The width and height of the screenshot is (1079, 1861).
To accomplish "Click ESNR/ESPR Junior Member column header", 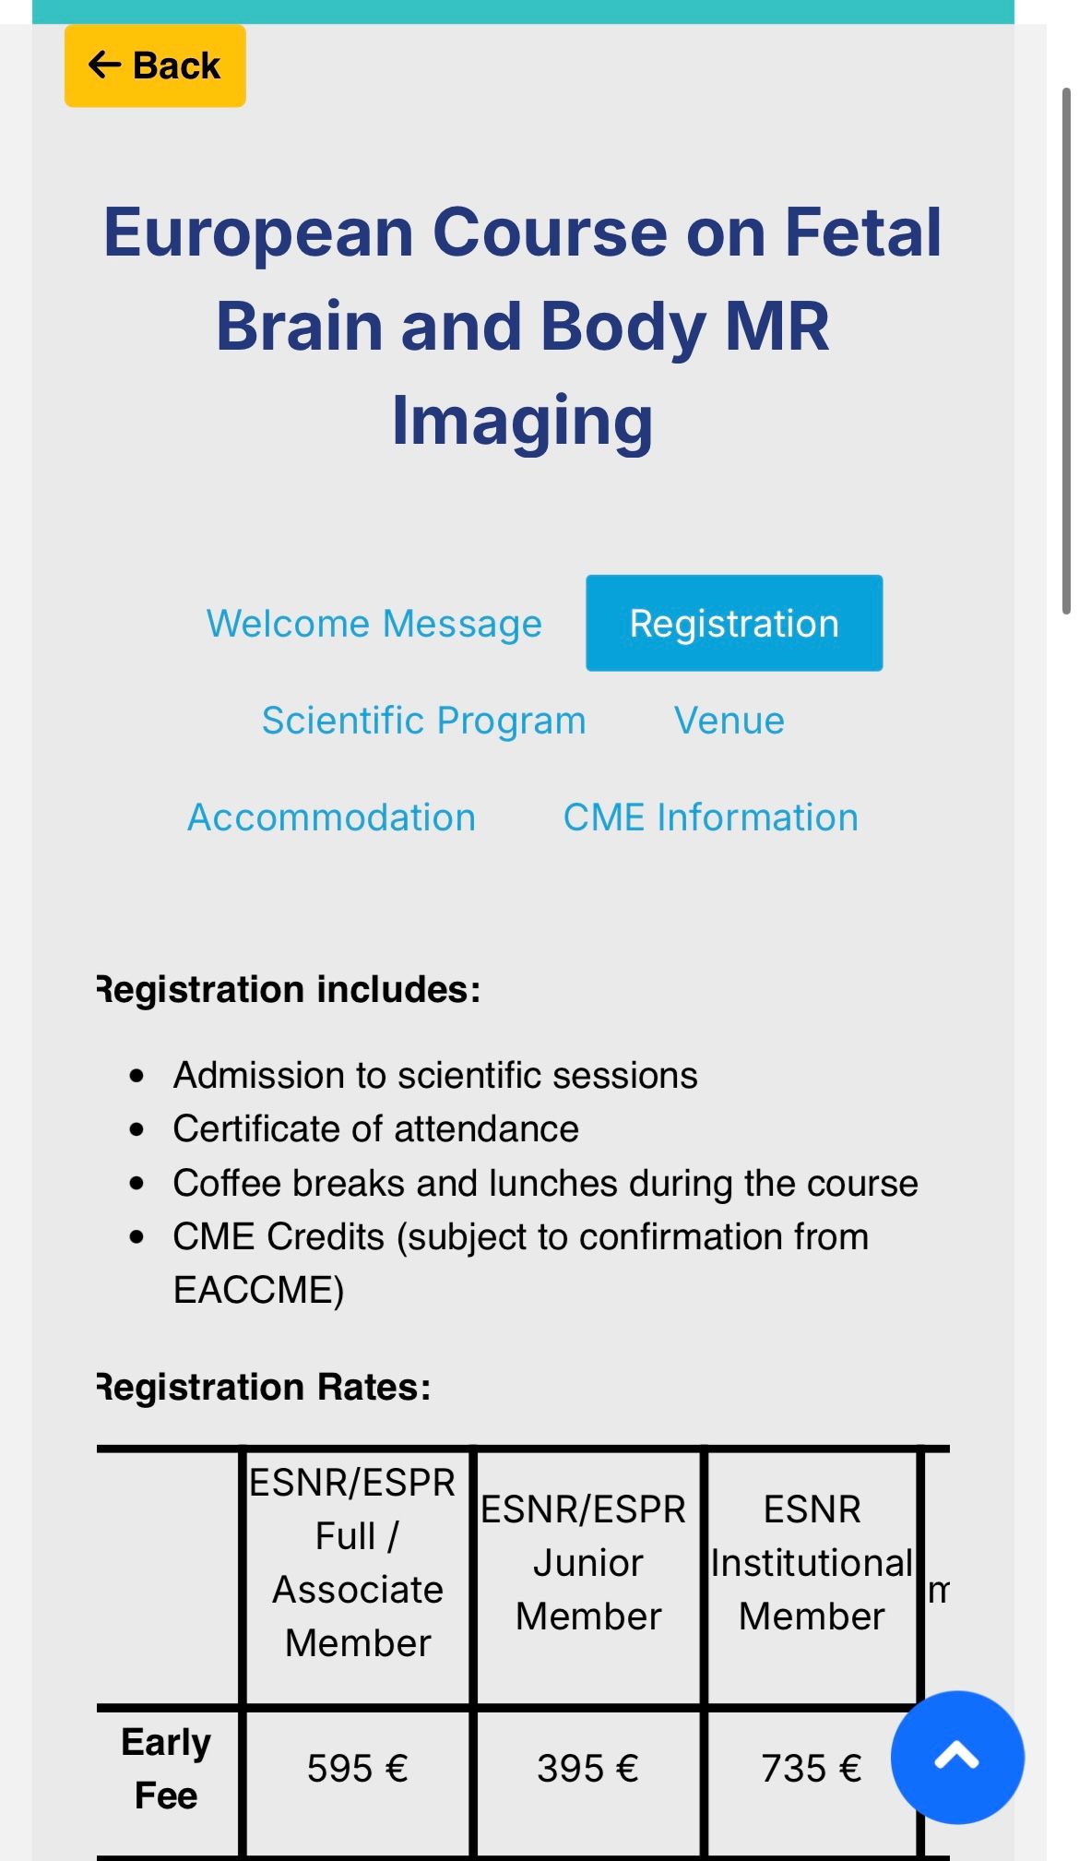I will (587, 1562).
